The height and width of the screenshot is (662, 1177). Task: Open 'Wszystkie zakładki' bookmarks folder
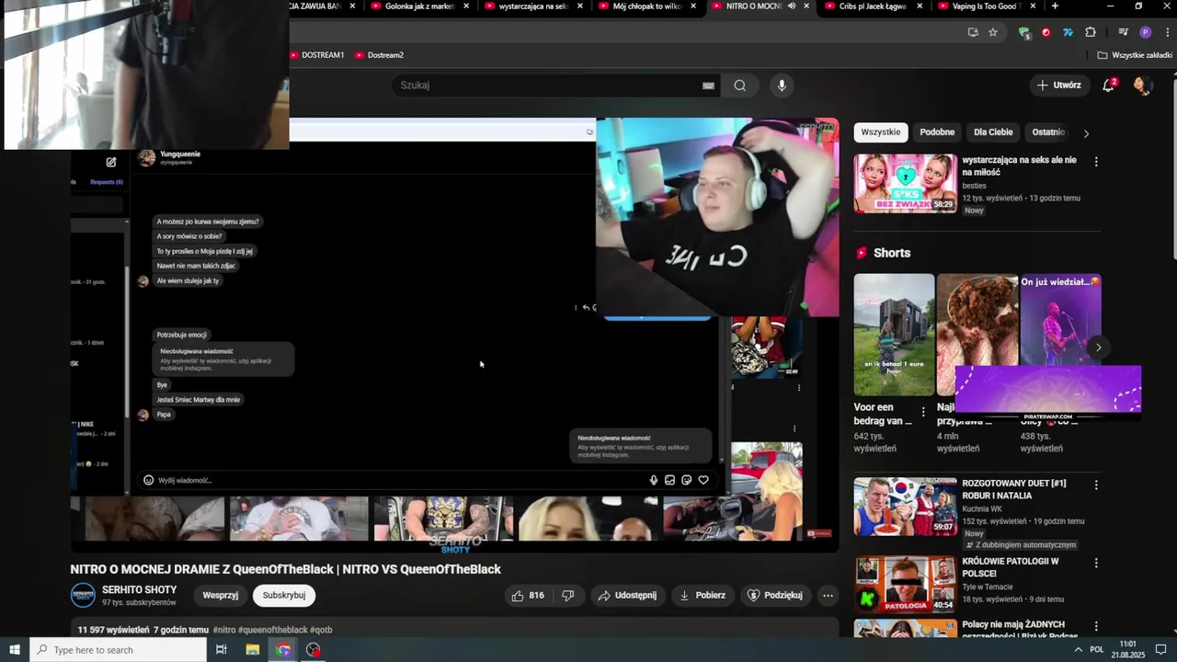(x=1135, y=55)
